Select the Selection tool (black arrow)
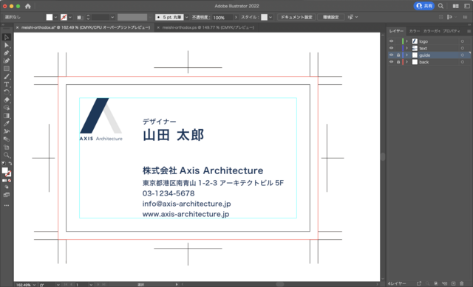Viewport: 473px width, 287px height. tap(7, 38)
